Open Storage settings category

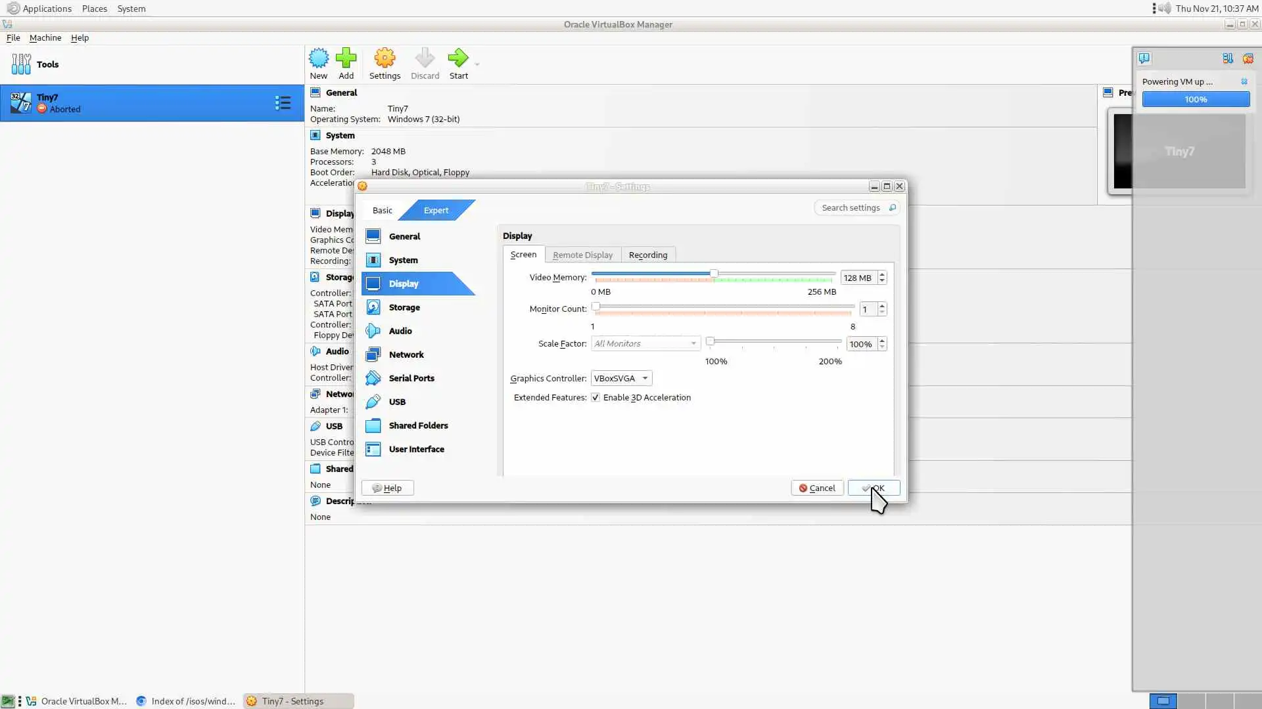(404, 307)
